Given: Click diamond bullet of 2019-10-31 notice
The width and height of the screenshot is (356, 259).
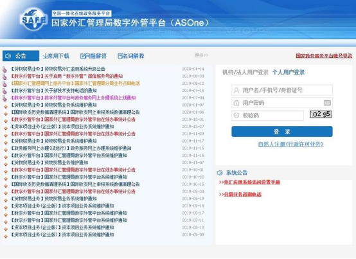Looking at the screenshot, I should [6, 172].
